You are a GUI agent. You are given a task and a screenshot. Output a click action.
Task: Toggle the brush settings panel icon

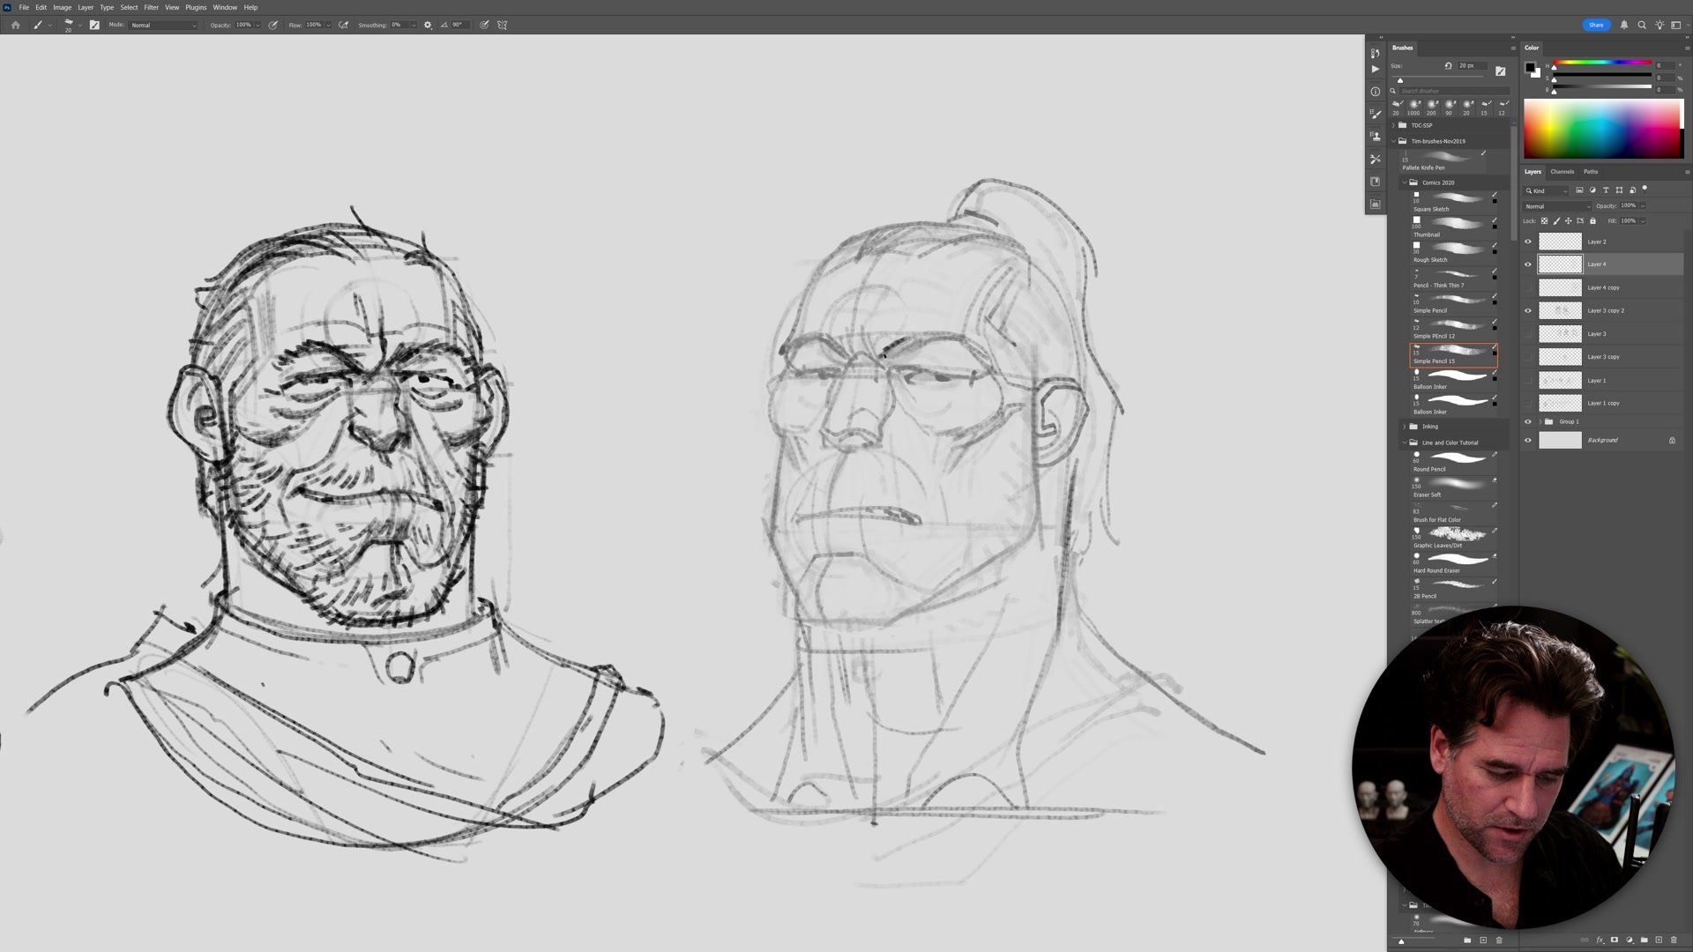click(94, 25)
